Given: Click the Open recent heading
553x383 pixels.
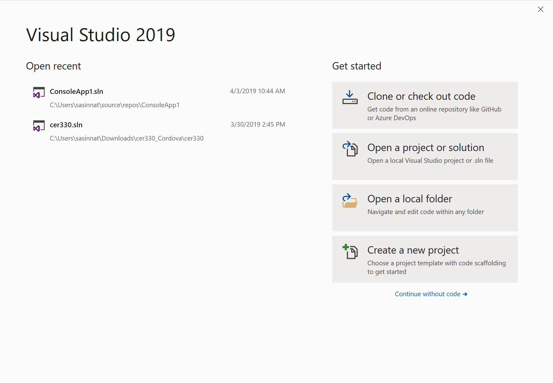Looking at the screenshot, I should pyautogui.click(x=54, y=66).
